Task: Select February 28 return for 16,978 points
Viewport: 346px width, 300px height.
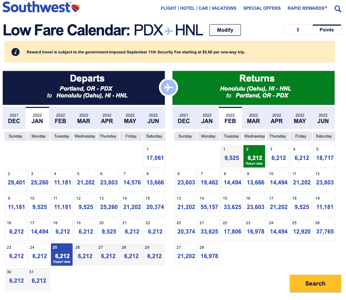Action: click(x=208, y=255)
